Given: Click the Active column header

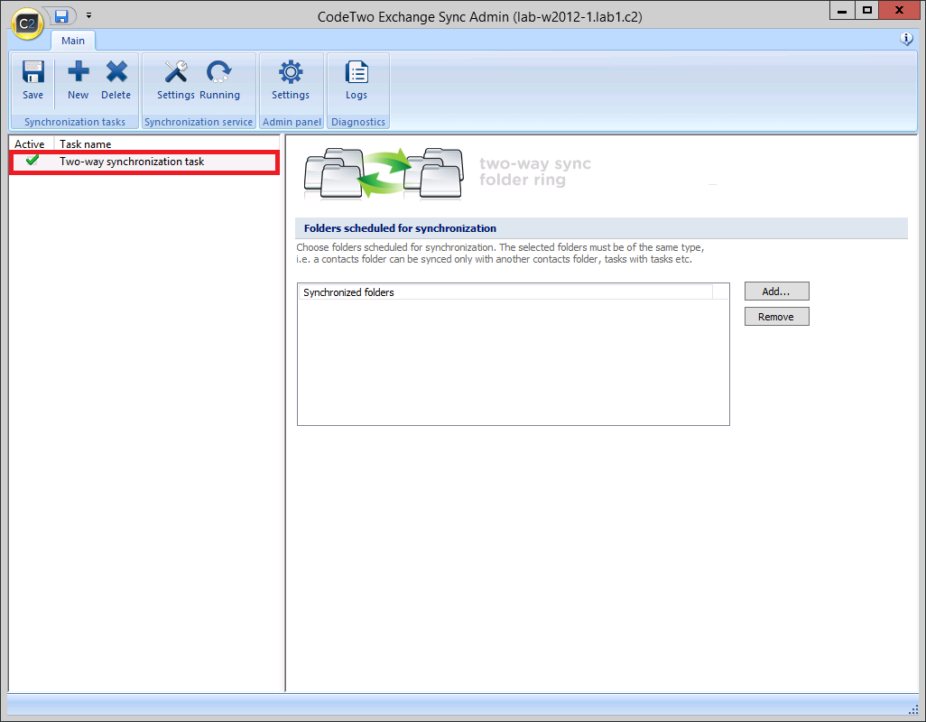Looking at the screenshot, I should 31,144.
